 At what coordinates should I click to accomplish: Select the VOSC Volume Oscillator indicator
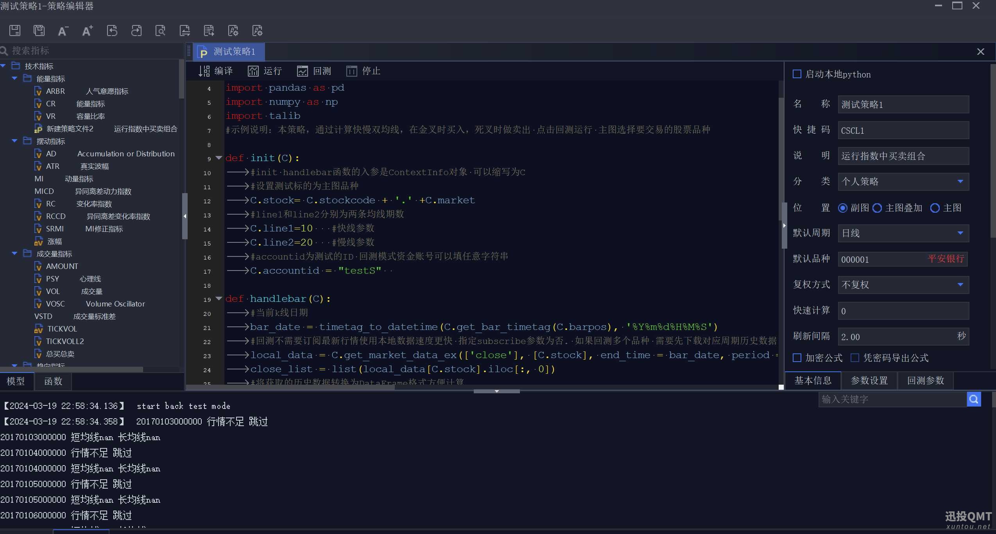click(x=90, y=304)
